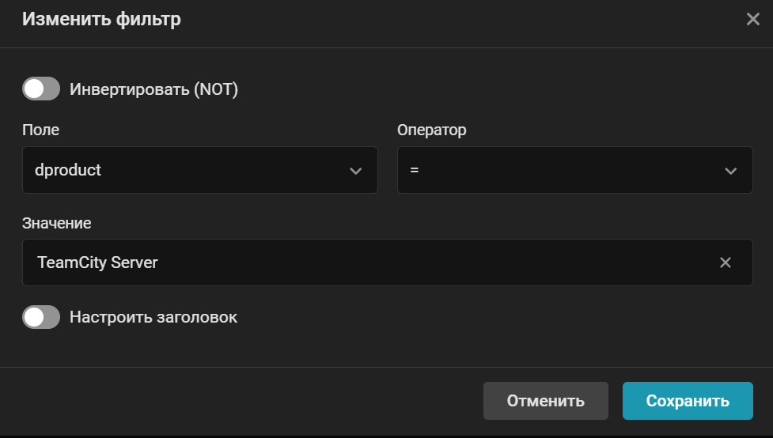Click the TeamCity Server text in value box
Screen dimensions: 773x438
(x=97, y=262)
